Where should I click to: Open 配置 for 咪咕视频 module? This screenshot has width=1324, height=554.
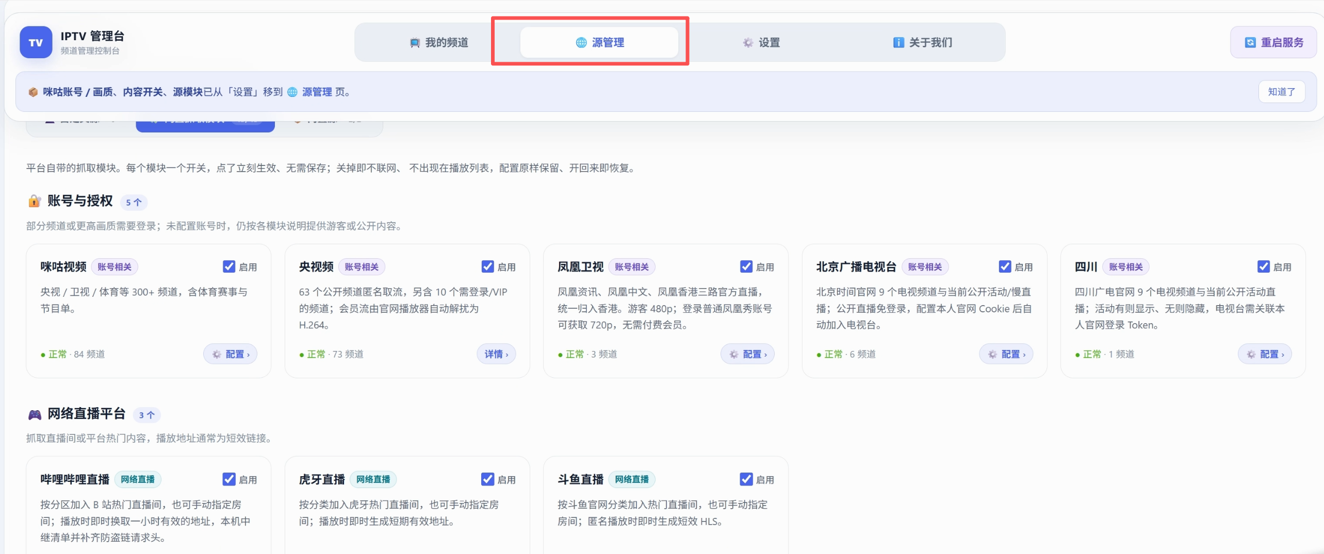click(x=230, y=354)
